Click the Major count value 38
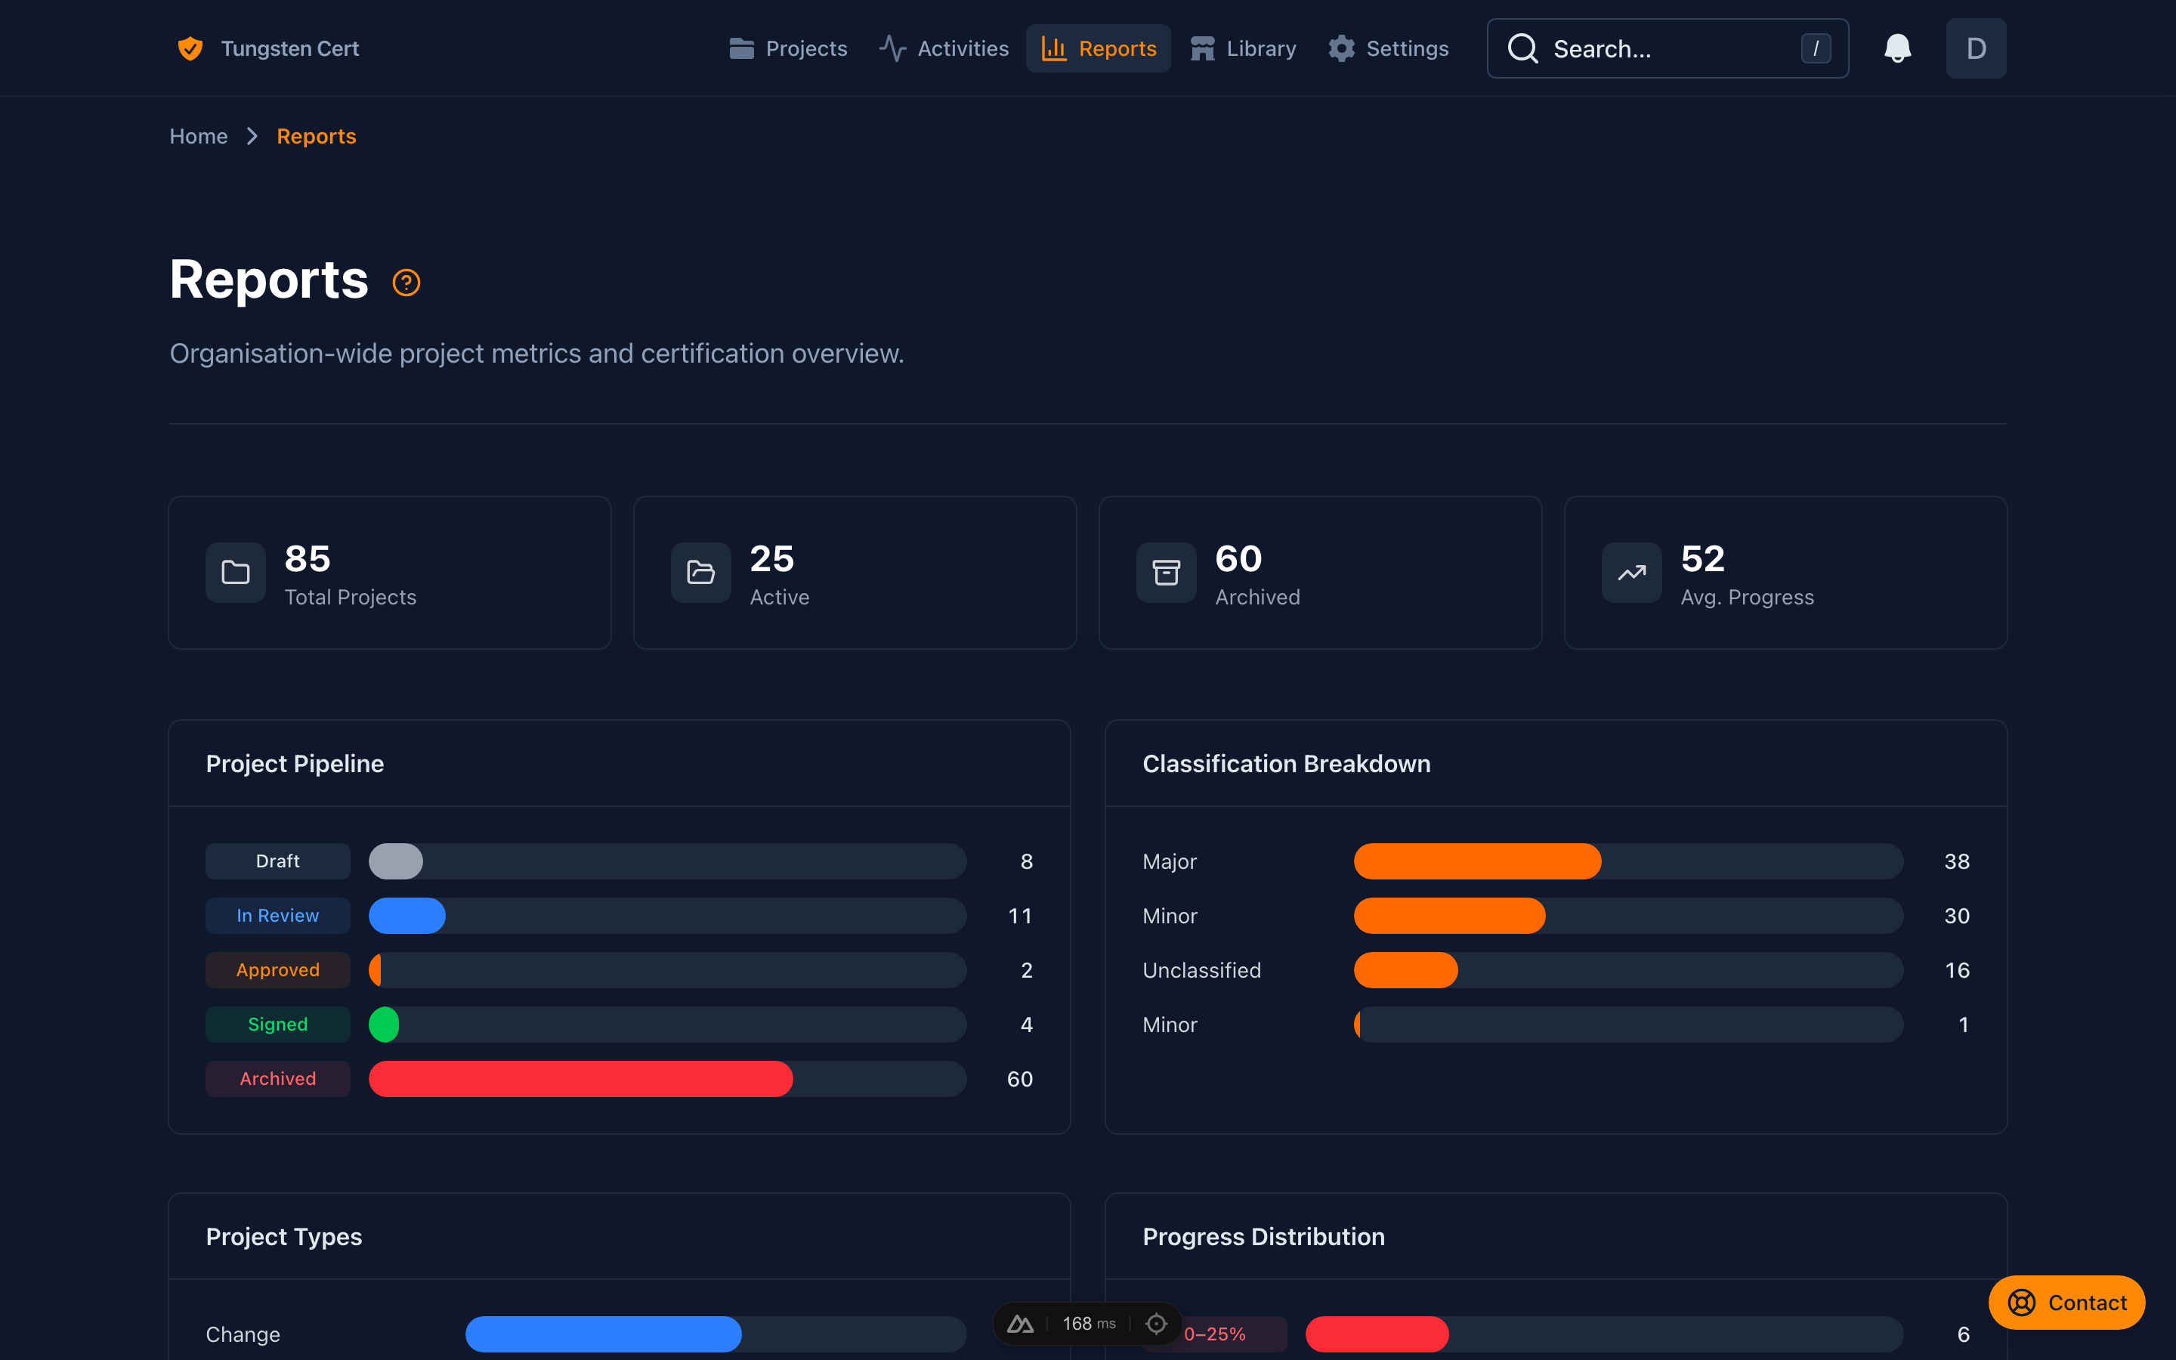The height and width of the screenshot is (1360, 2176). pyautogui.click(x=1957, y=861)
